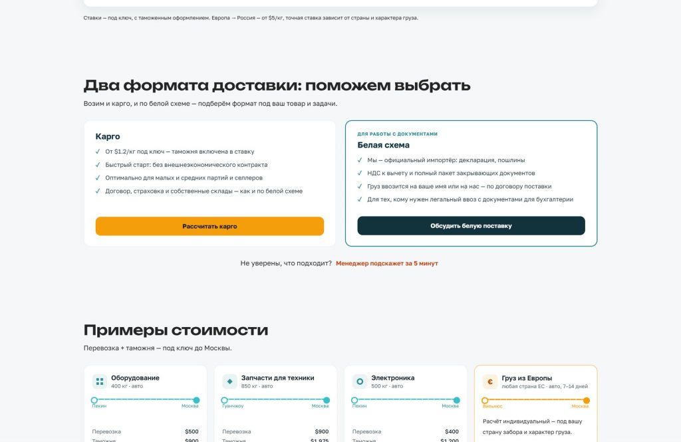Click Гуанчжоу route start point on Запчасти card
Viewport: 681px width, 442px height.
tap(225, 400)
